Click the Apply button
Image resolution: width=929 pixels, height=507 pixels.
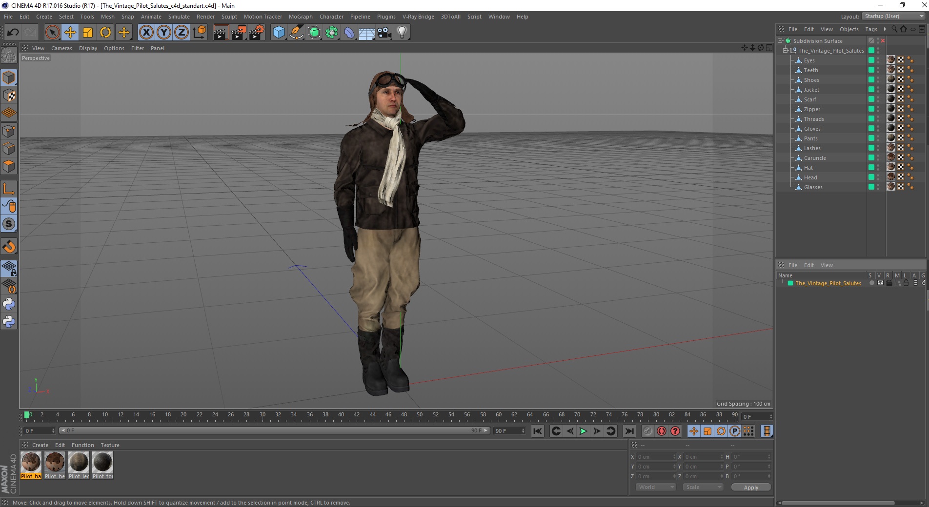pyautogui.click(x=751, y=487)
